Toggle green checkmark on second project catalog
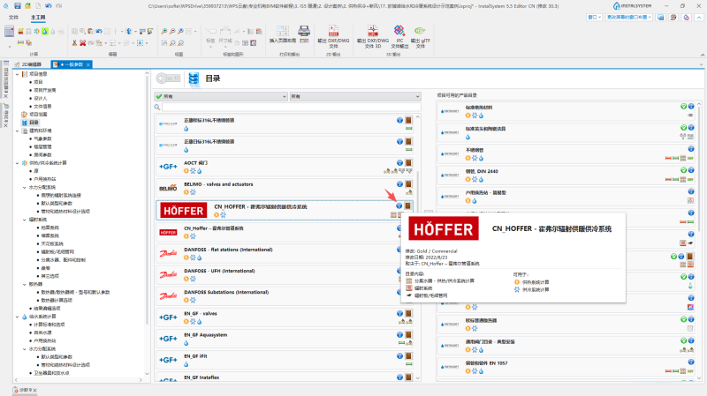The image size is (707, 396). click(x=683, y=127)
